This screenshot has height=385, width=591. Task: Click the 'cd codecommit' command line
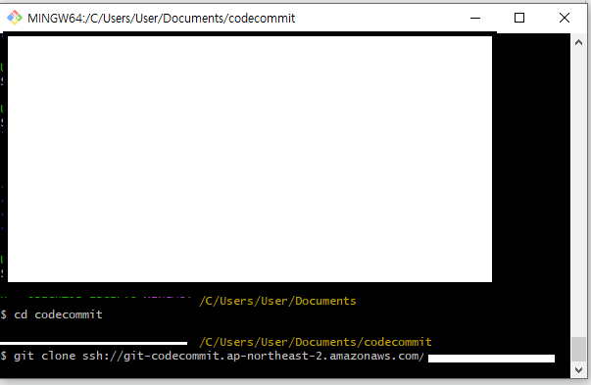[51, 314]
